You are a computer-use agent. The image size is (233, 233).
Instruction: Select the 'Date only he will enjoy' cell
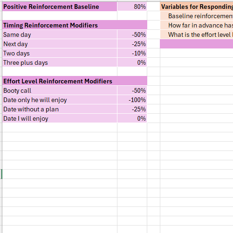point(60,100)
